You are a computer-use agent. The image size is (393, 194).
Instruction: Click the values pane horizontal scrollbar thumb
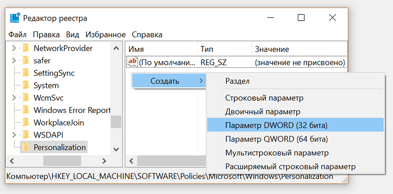pos(171,161)
